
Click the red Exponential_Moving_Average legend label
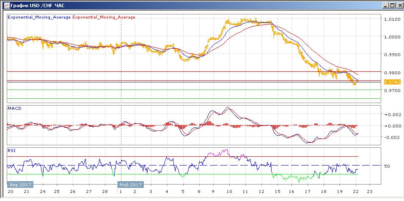[104, 17]
